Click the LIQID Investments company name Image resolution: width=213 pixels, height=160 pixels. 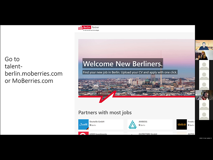pos(98,134)
